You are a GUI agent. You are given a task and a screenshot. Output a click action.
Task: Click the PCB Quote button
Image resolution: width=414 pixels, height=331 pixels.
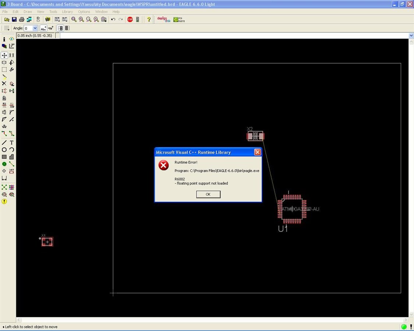[179, 19]
